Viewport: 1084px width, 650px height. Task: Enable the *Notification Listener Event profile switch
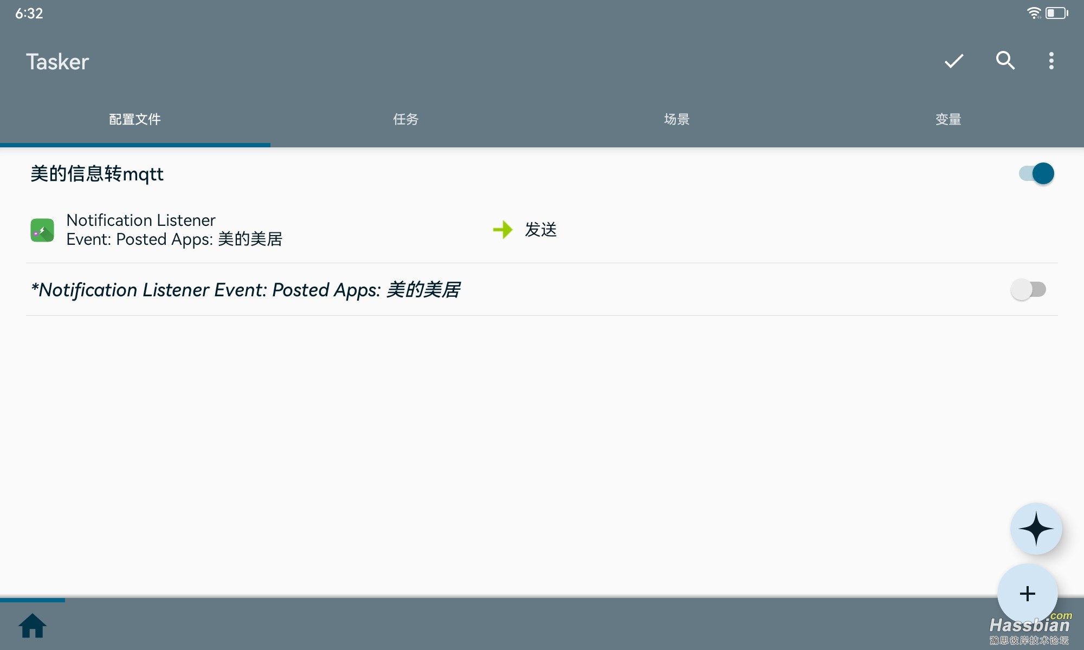click(1028, 289)
